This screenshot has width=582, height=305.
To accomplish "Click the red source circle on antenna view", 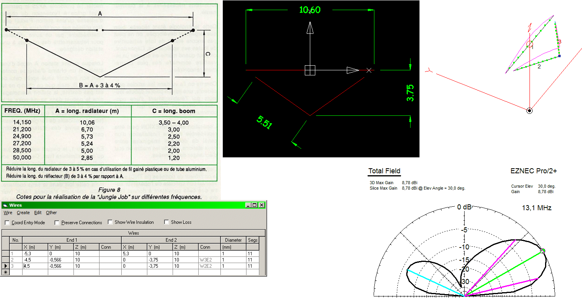I will point(530,44).
